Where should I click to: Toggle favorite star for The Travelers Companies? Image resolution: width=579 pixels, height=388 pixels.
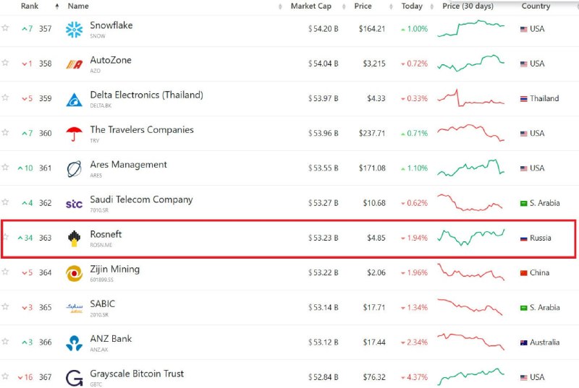pos(5,132)
